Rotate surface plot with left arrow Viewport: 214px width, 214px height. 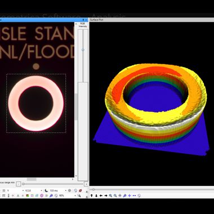tap(101, 195)
